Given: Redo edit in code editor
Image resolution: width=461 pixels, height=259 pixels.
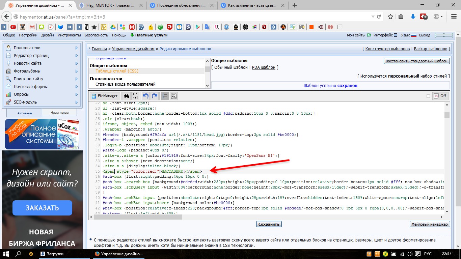Looking at the screenshot, I should coord(155,96).
